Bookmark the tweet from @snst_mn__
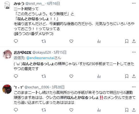 click(127, 41)
